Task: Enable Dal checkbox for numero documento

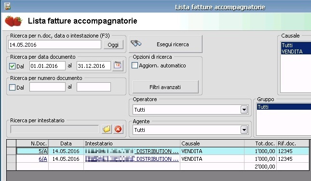Action: [12, 87]
